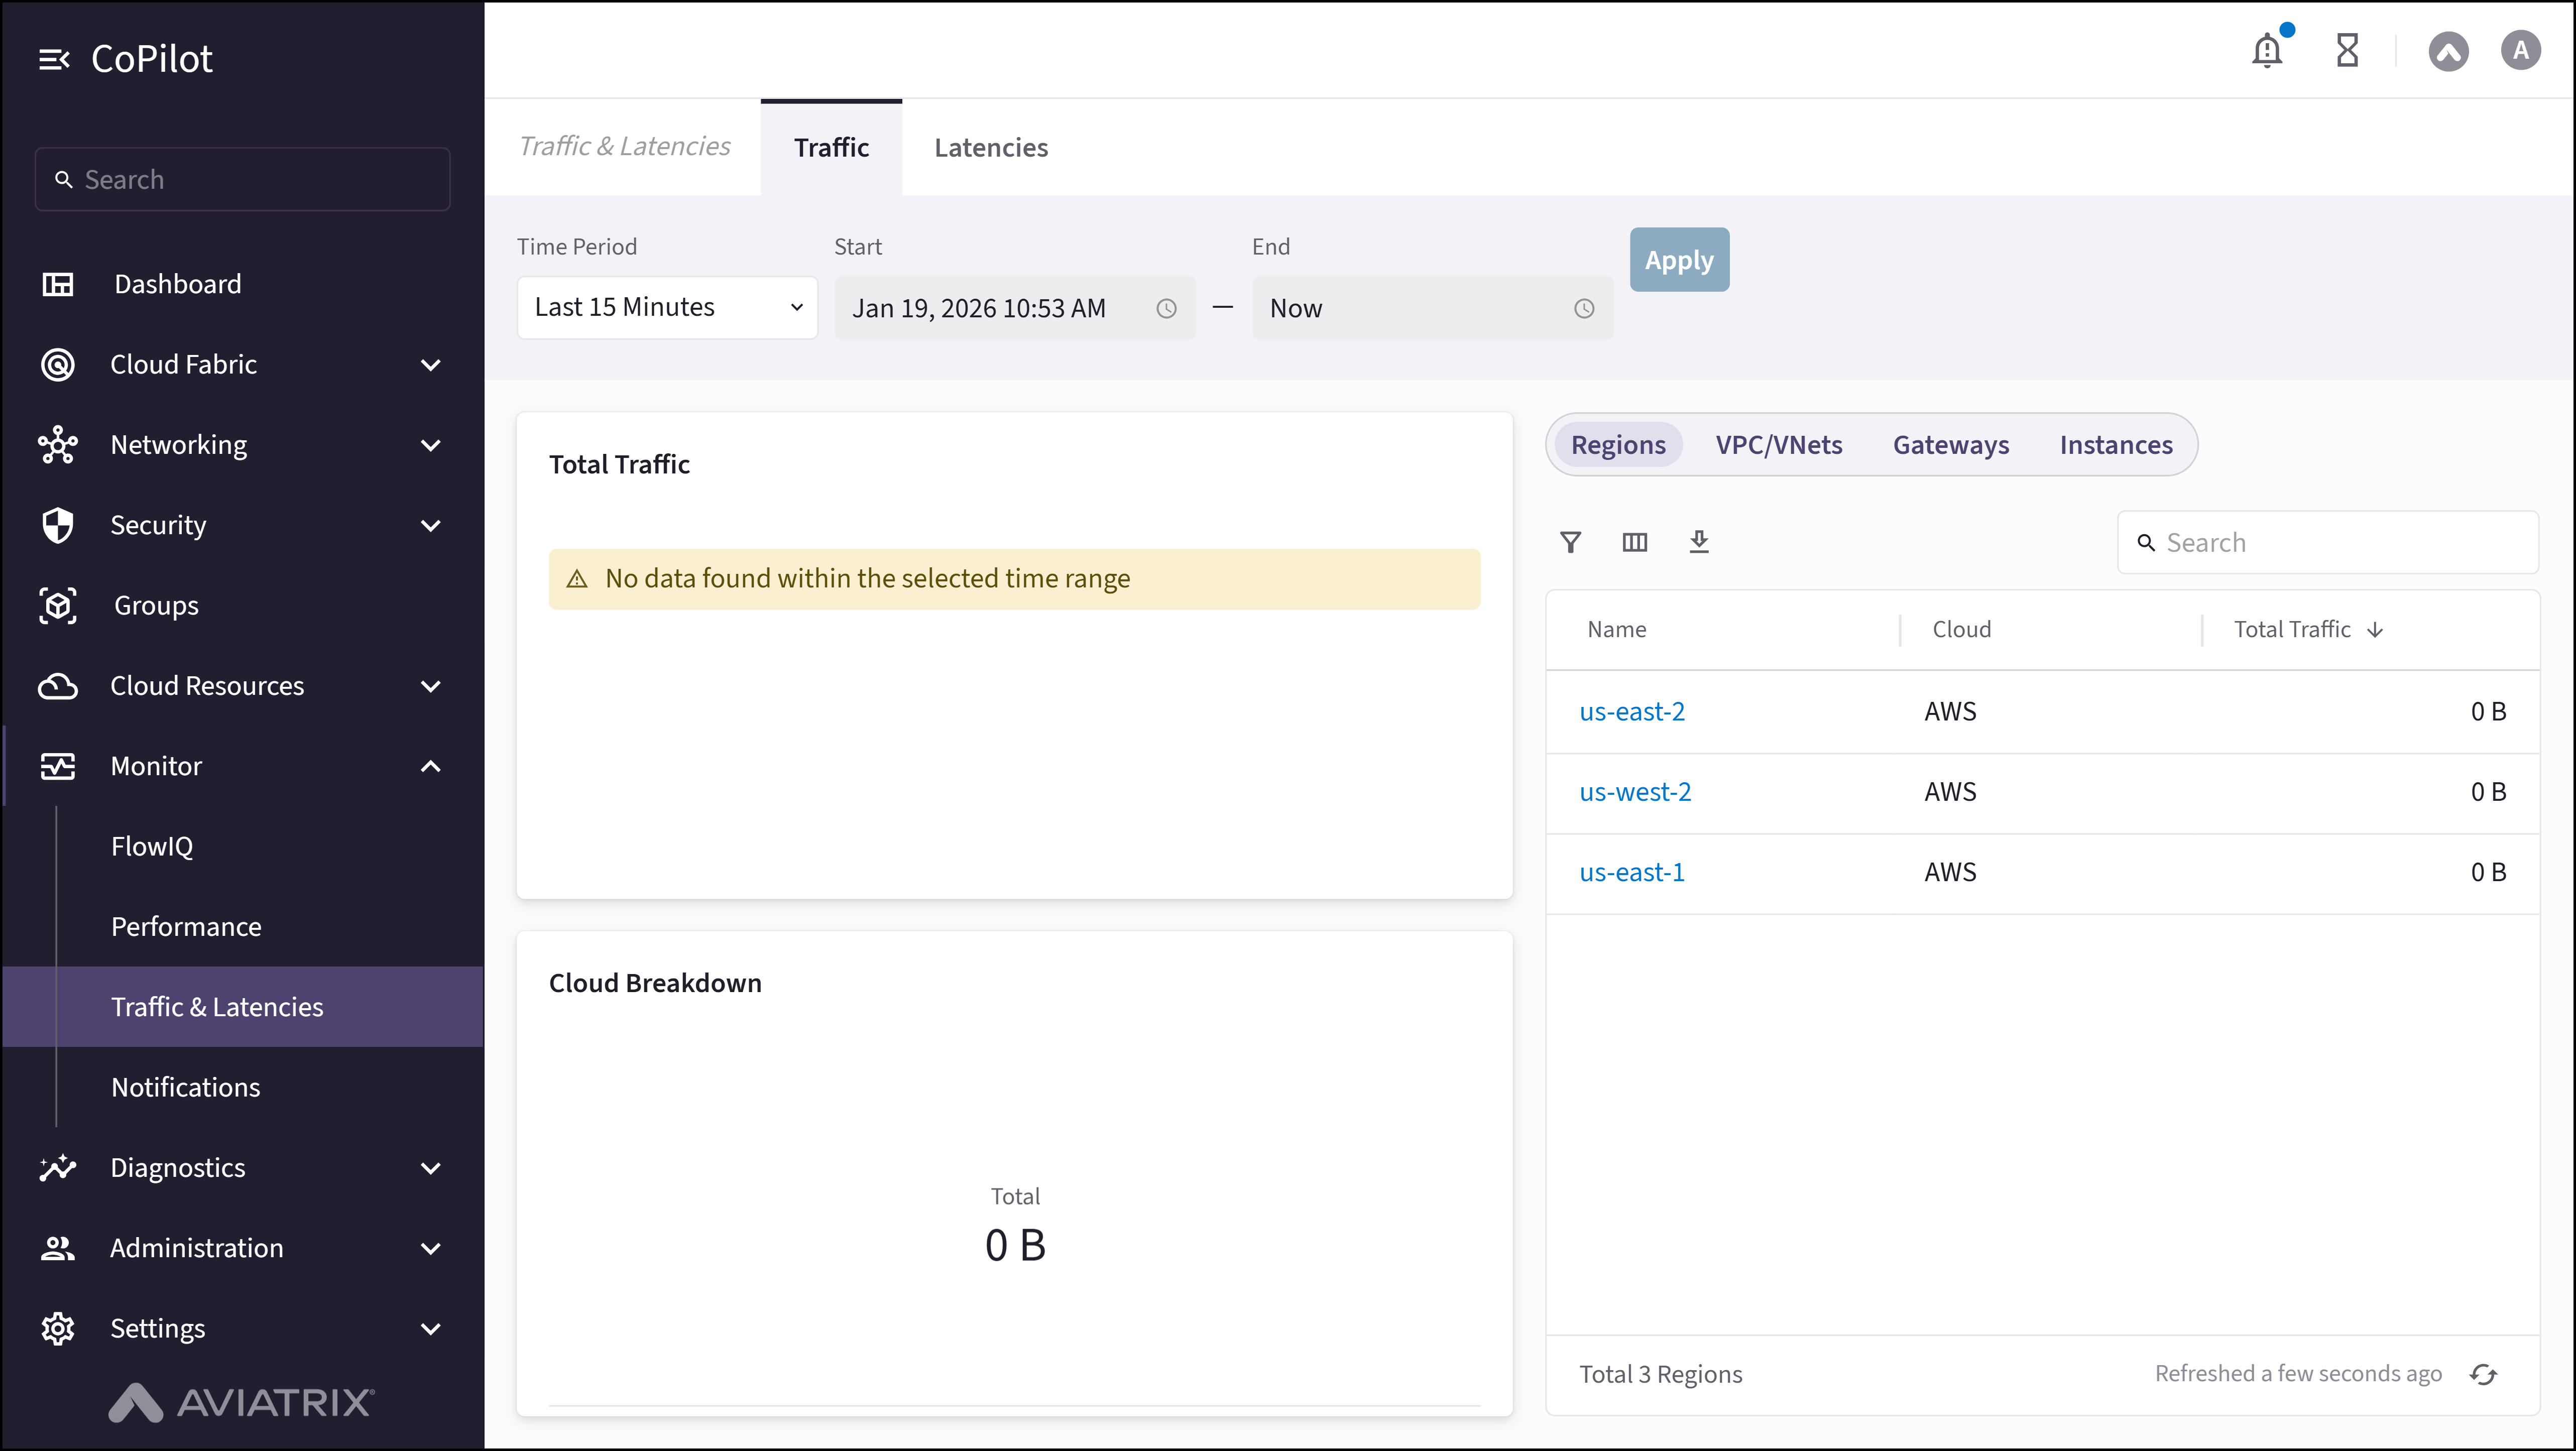Collapse the sidebar menu icon

click(54, 59)
